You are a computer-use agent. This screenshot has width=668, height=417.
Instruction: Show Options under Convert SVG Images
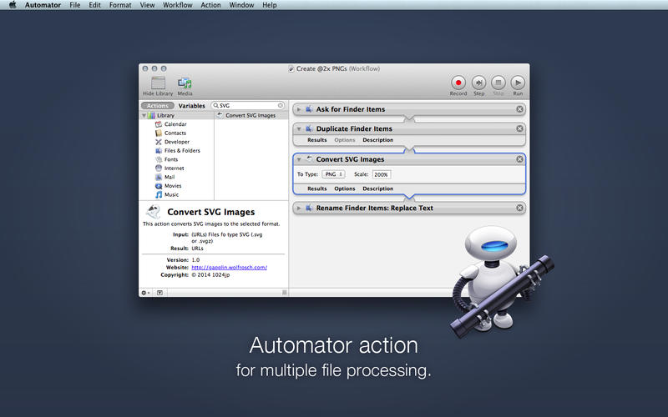pyautogui.click(x=345, y=188)
